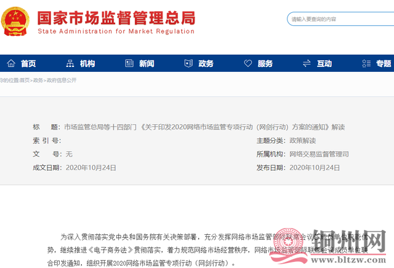Click 政务 in the breadcrumb trail
This screenshot has height=268, width=394.
[38, 80]
